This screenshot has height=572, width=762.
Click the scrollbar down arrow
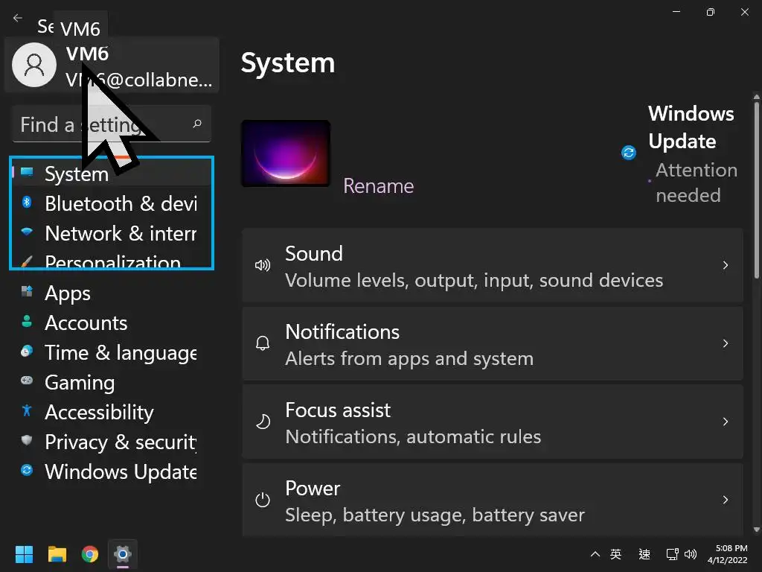pyautogui.click(x=756, y=530)
